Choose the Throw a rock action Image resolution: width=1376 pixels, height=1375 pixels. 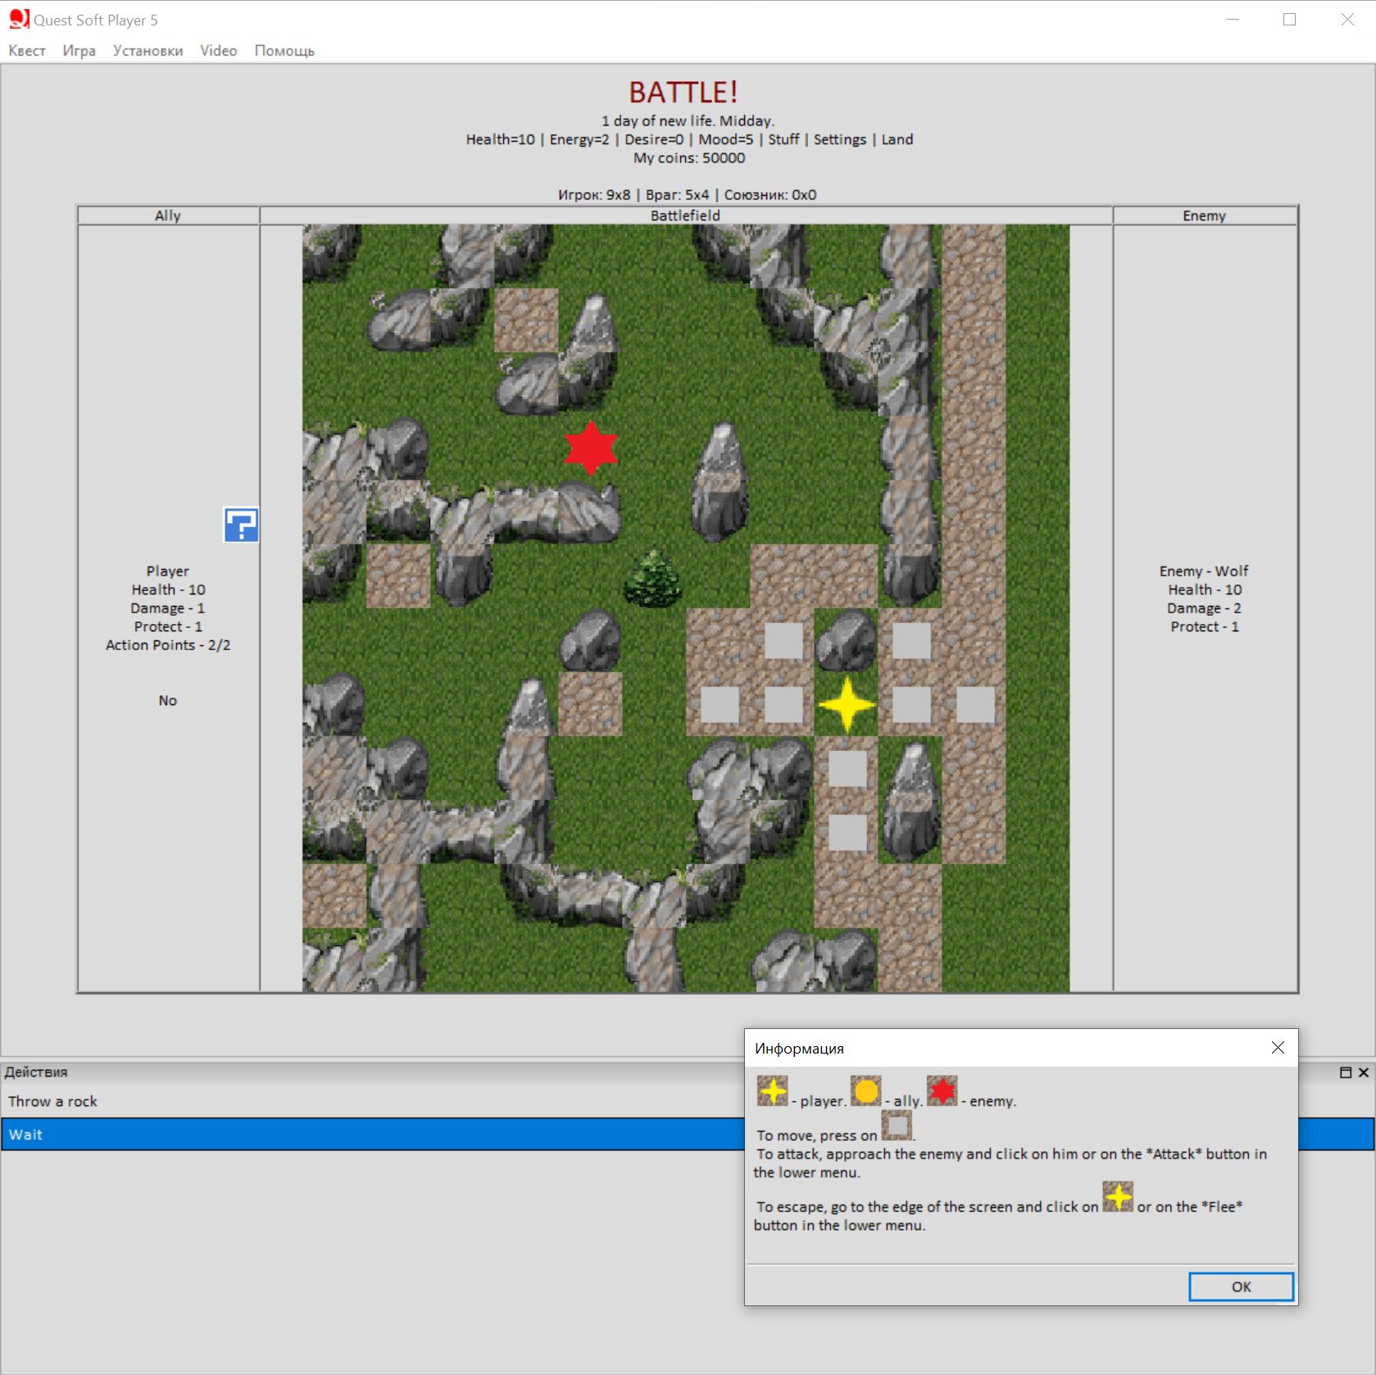(x=53, y=1101)
